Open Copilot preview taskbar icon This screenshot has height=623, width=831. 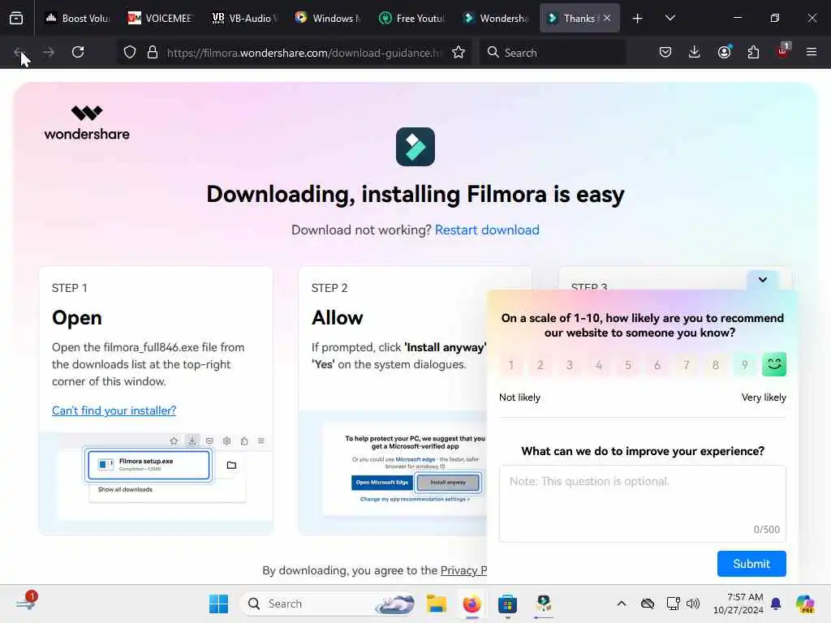point(805,604)
